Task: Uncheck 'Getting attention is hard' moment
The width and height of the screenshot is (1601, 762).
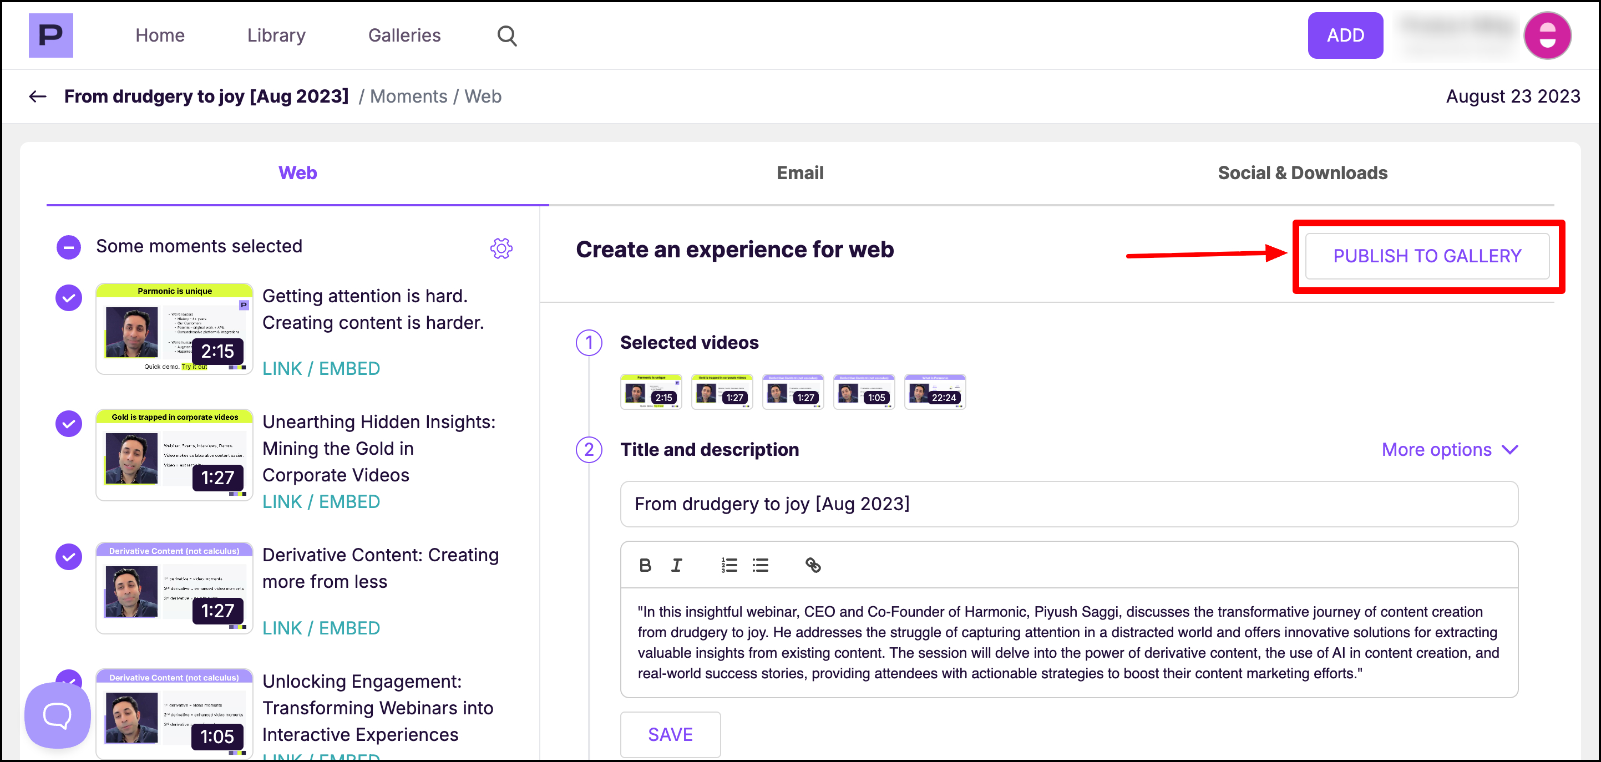Action: pos(68,298)
